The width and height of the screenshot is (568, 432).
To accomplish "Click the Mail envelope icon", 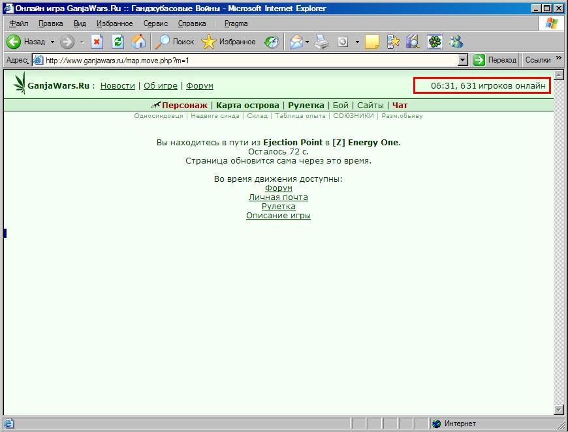I will coord(296,42).
